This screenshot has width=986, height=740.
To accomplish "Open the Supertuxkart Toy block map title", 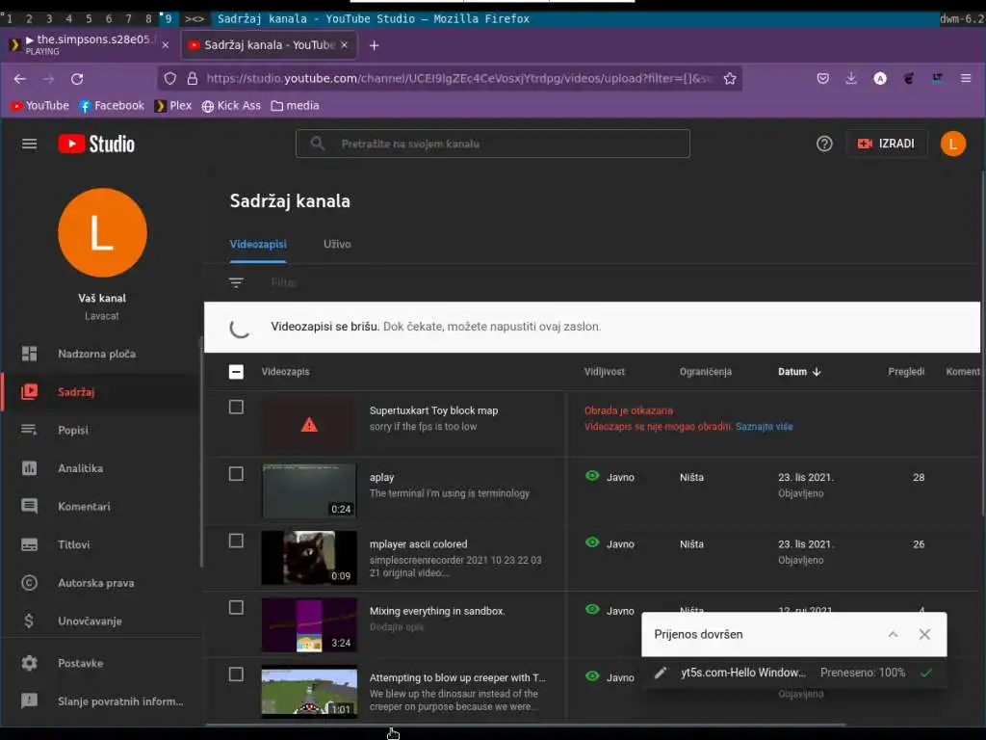I will [x=434, y=410].
